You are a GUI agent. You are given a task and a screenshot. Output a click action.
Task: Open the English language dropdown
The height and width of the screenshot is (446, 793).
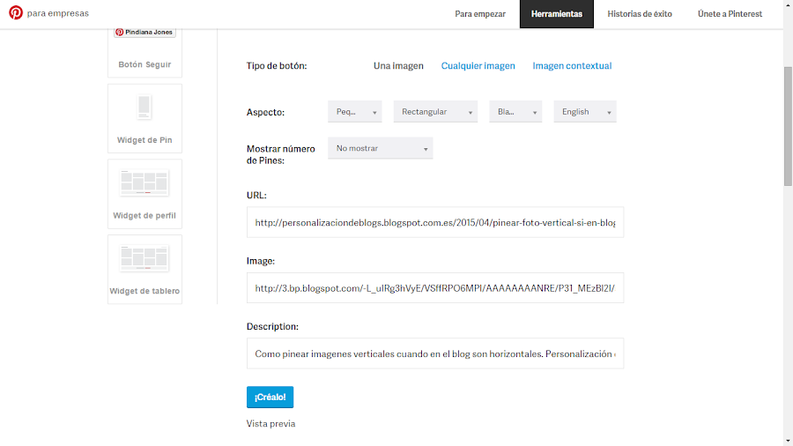point(585,112)
